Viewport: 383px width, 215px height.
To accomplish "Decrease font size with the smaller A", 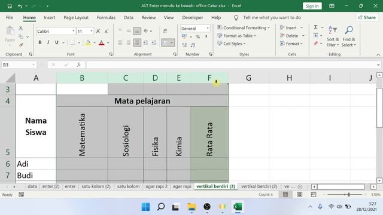I will 107,31.
